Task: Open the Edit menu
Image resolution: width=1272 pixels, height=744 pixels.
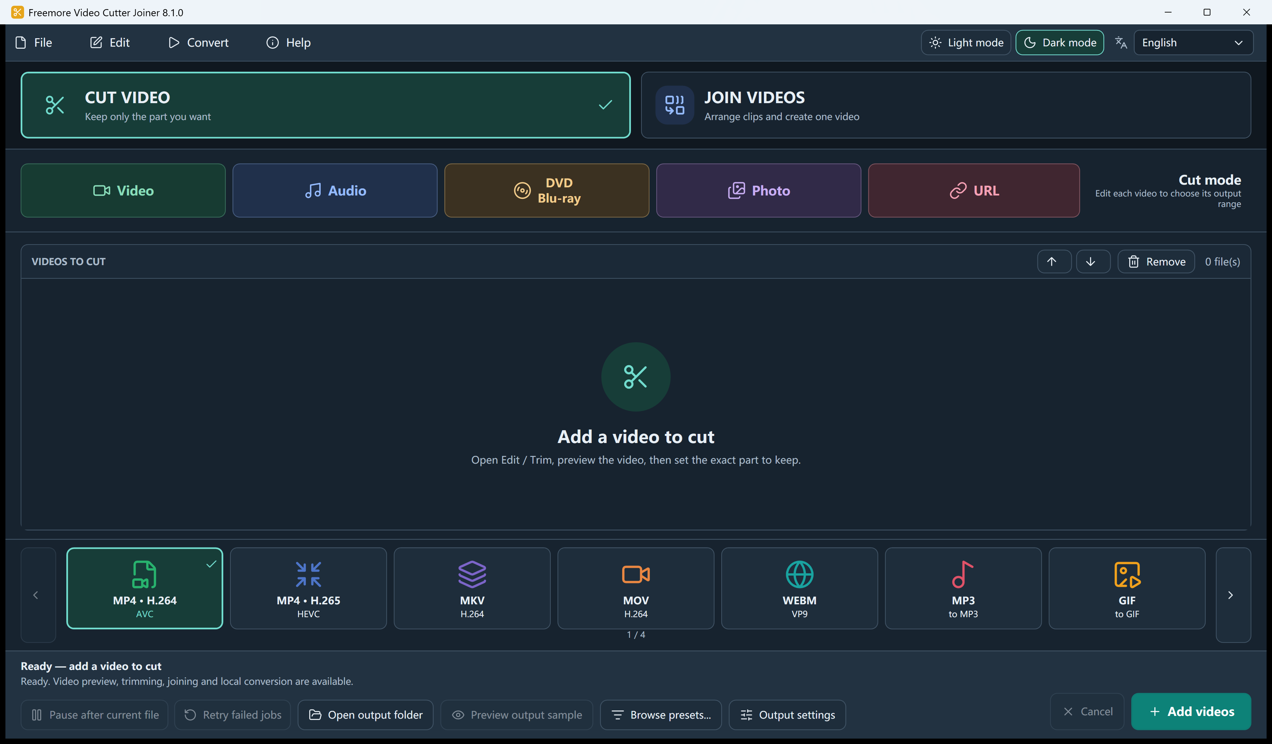Action: pos(110,42)
